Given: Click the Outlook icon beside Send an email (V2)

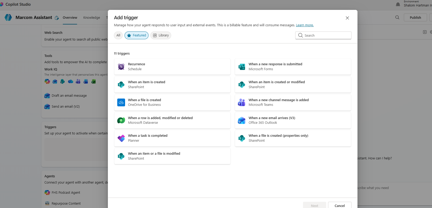Looking at the screenshot, I should tap(47, 107).
